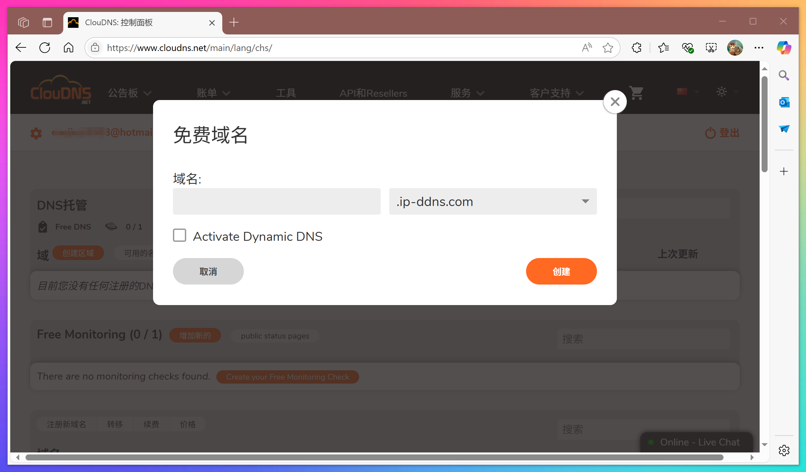Viewport: 806px width, 472px height.
Task: Enable the Activate Dynamic DNS checkbox
Action: (179, 235)
